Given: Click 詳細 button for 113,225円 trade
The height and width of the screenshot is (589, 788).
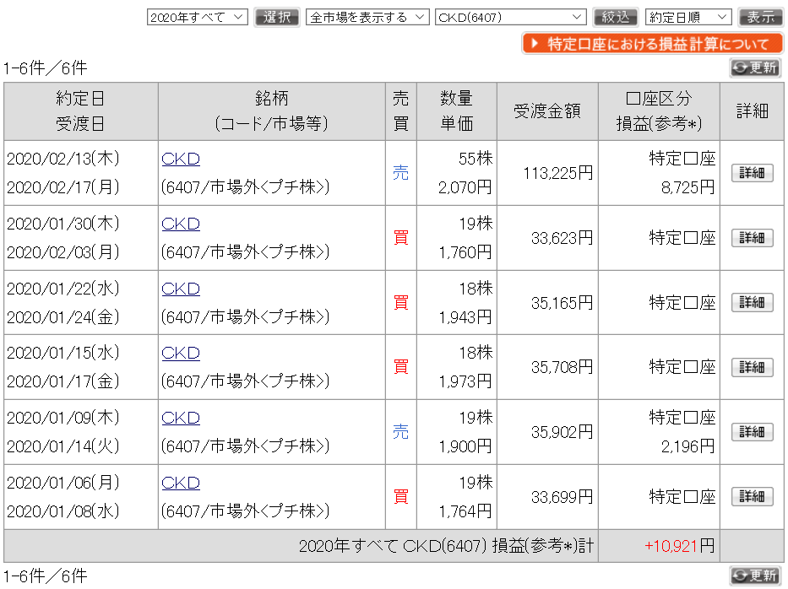Looking at the screenshot, I should [752, 173].
